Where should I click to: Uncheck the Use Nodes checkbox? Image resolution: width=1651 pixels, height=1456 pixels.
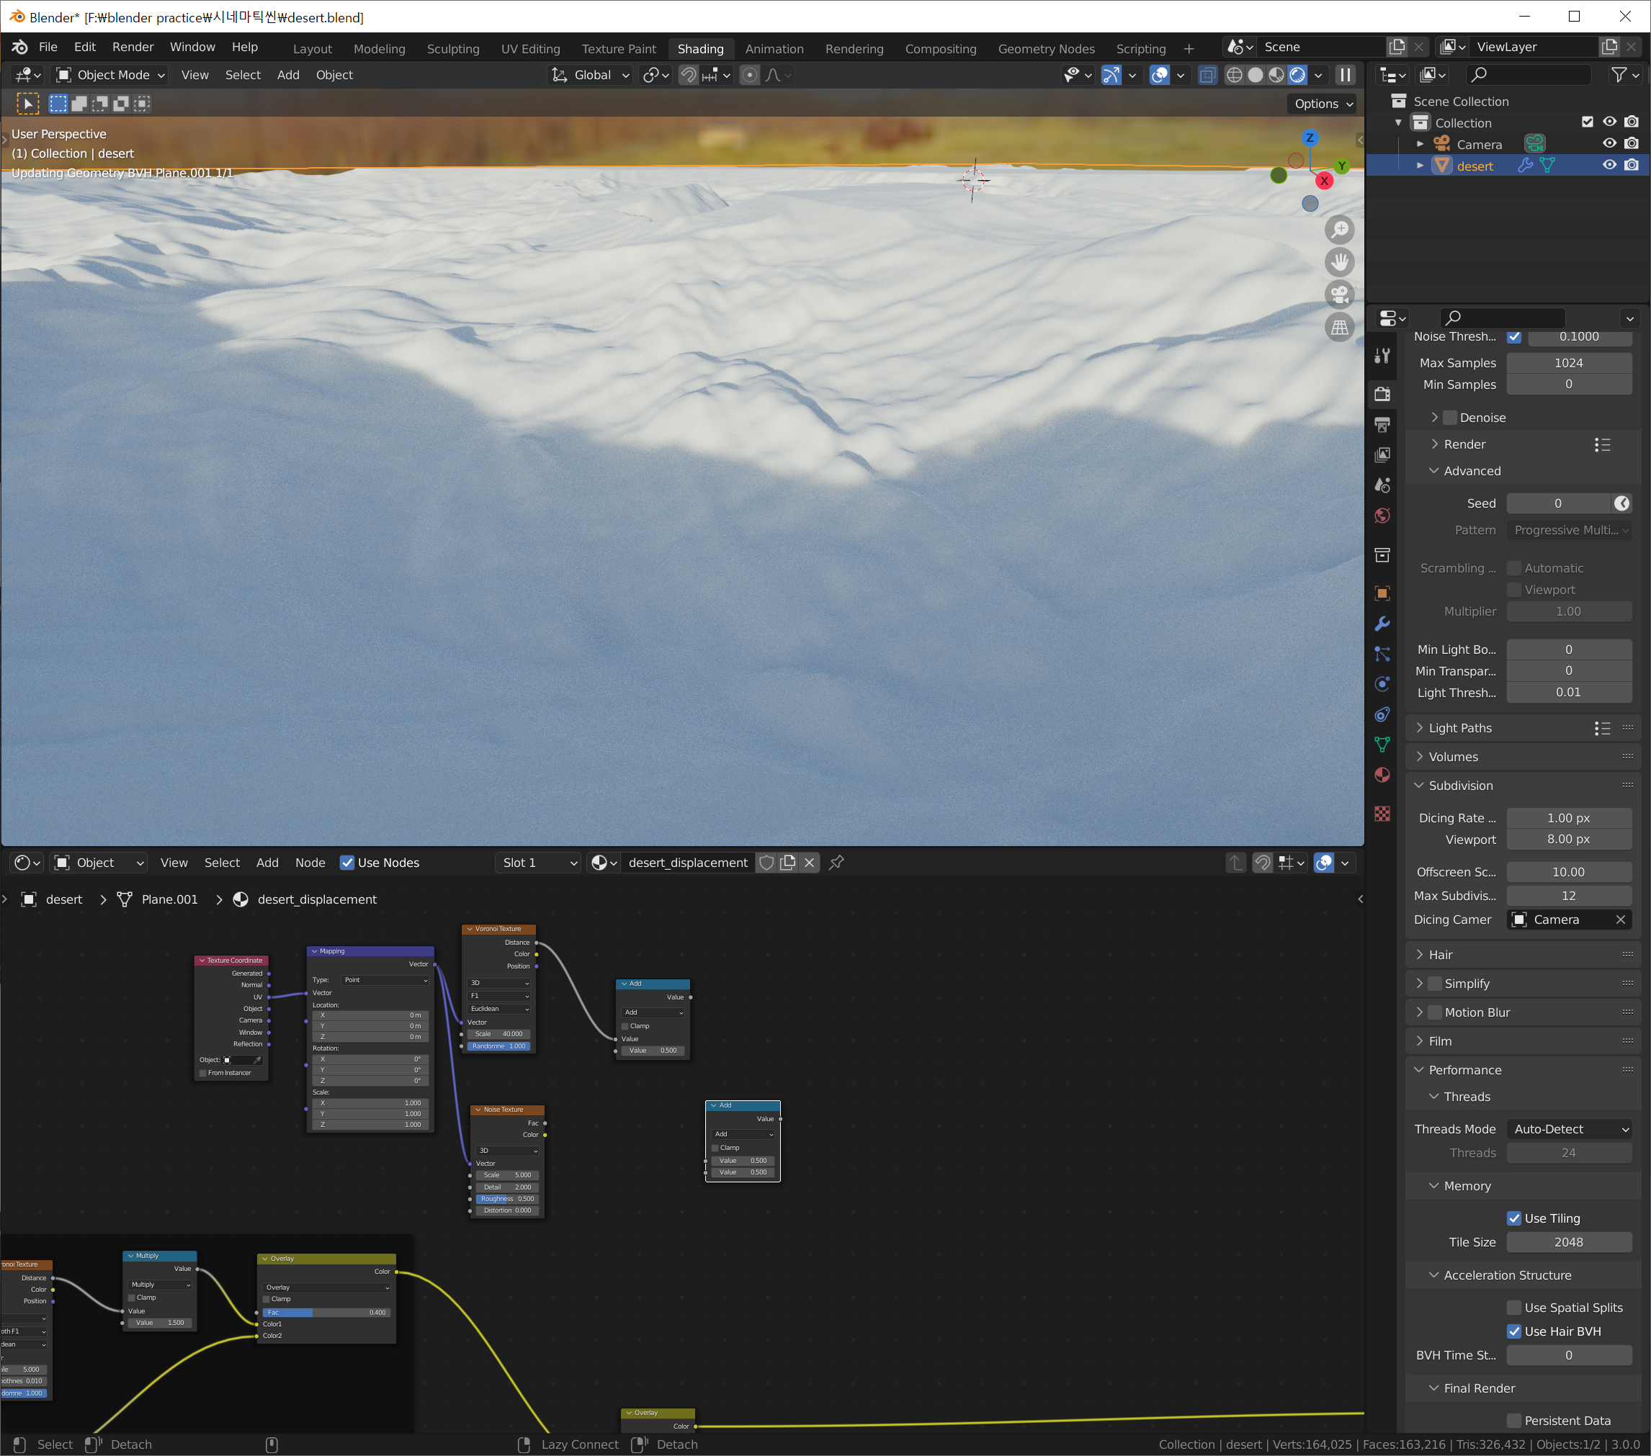347,863
